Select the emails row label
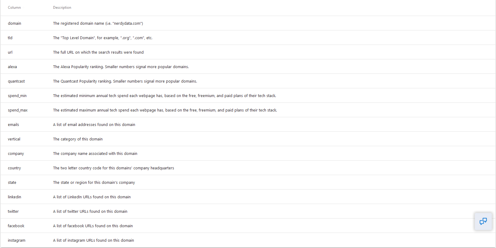This screenshot has width=496, height=248. [13, 124]
